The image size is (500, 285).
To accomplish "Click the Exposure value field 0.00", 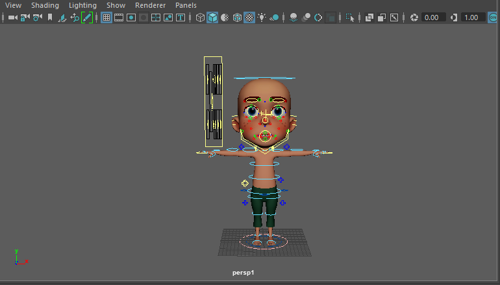I will tap(433, 17).
